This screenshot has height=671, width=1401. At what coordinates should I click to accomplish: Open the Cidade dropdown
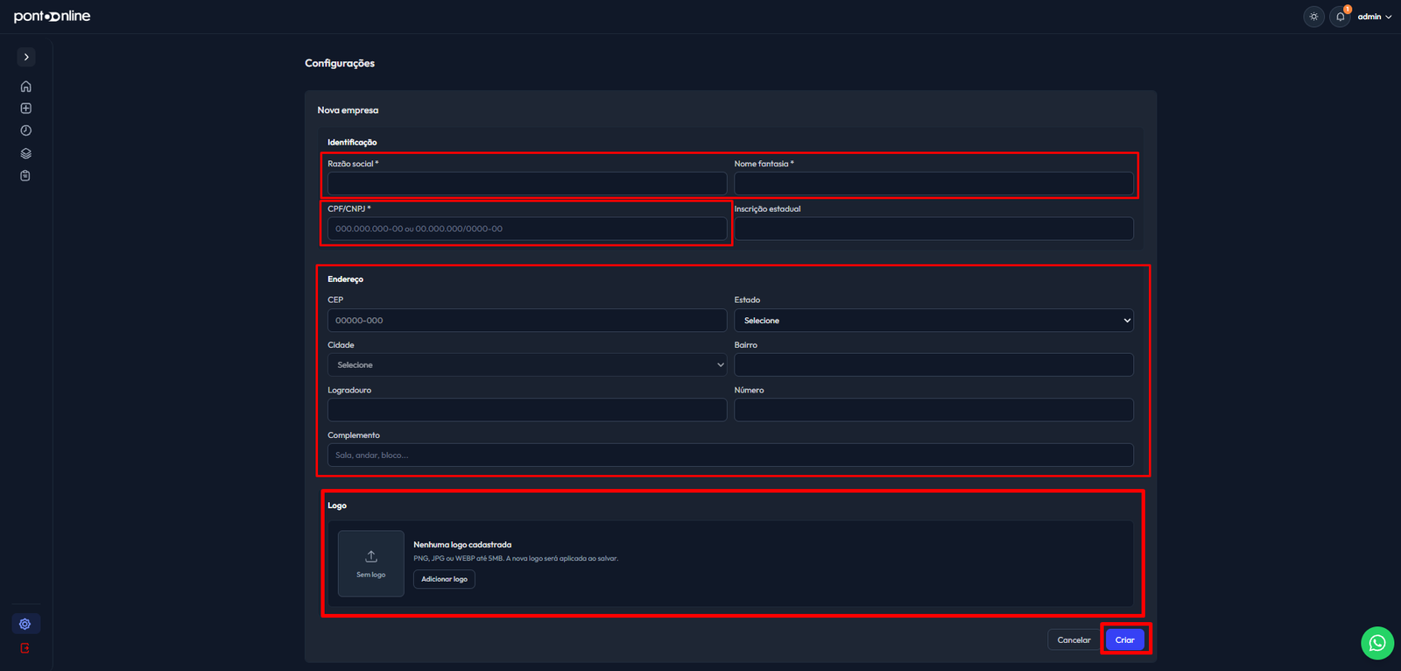(527, 364)
